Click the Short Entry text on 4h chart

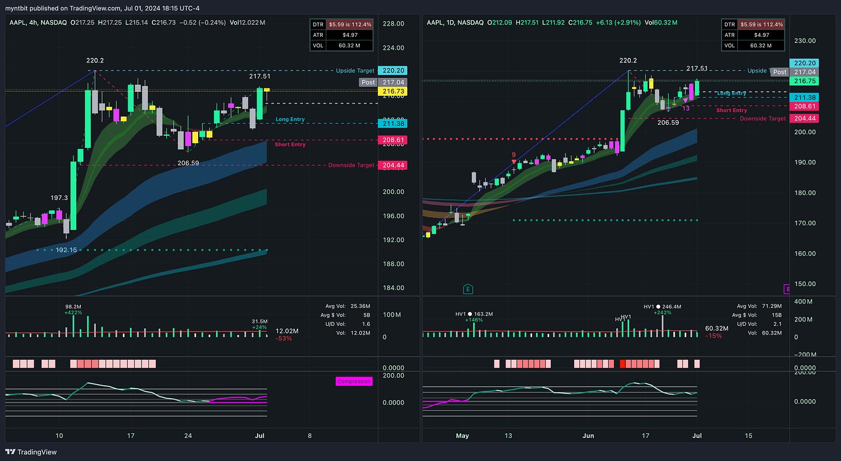tap(291, 144)
